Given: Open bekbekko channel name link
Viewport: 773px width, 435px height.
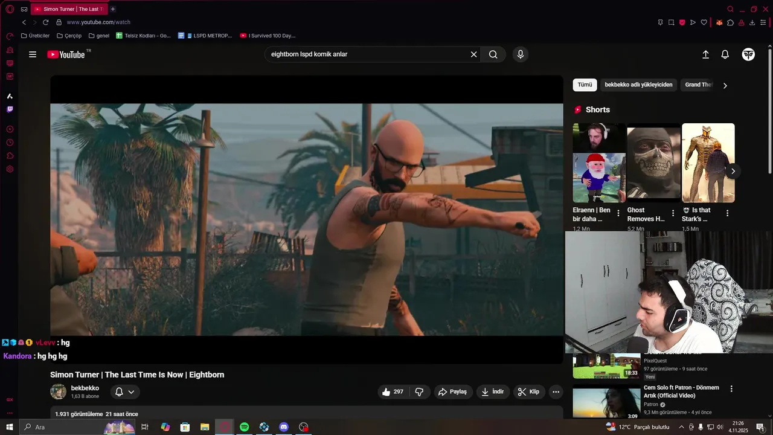Looking at the screenshot, I should click(85, 388).
